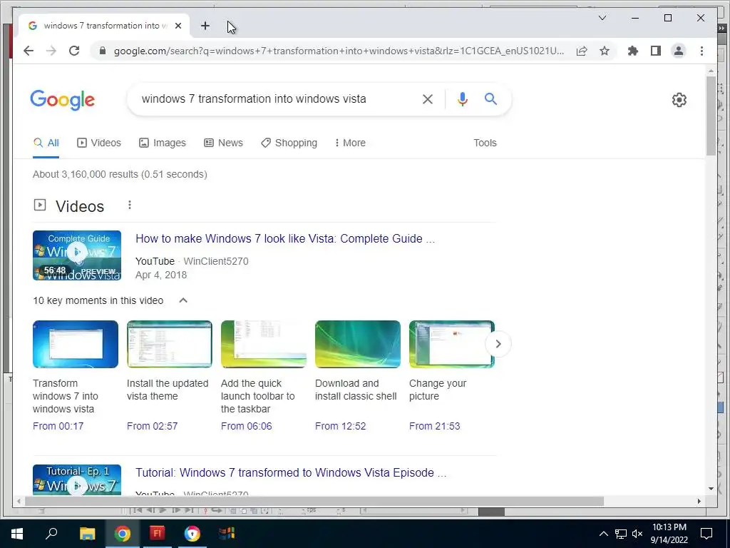Viewport: 730px width, 548px height.
Task: Click scroll right arrow on horizontal scrollbar
Action: (699, 502)
